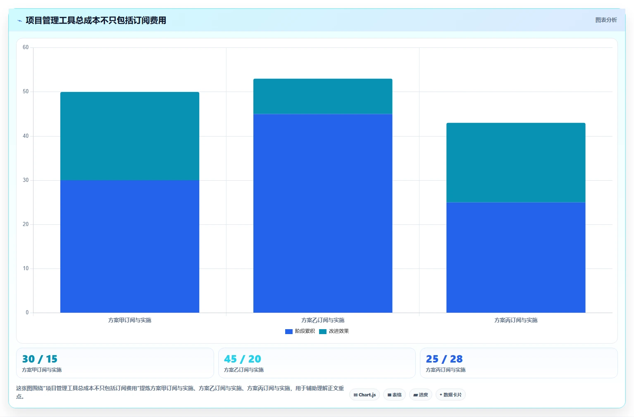
Task: Click the 图表分析 label
Action: coord(606,20)
